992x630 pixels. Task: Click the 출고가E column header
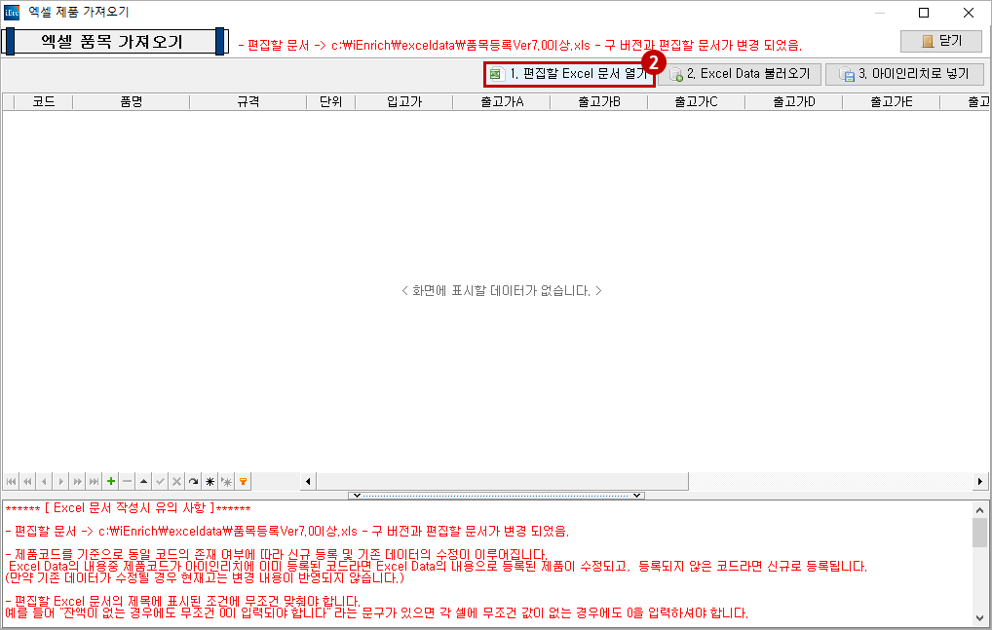coord(892,101)
